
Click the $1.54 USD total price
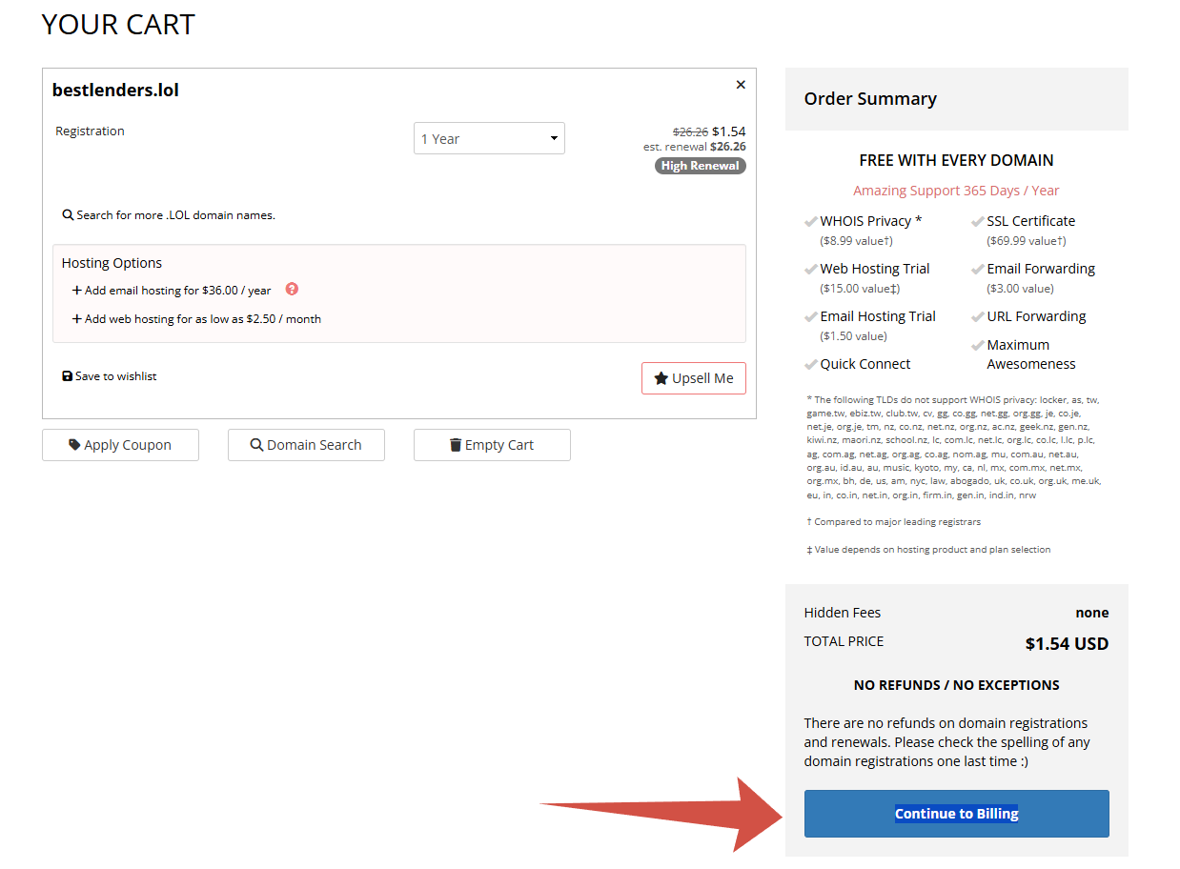point(1067,644)
